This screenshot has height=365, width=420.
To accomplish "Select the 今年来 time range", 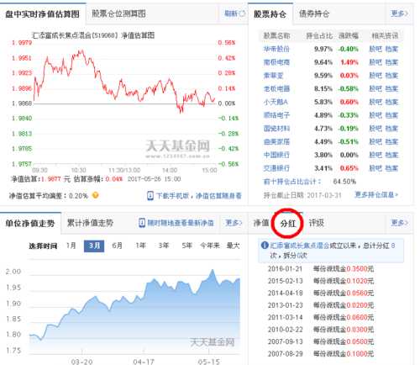I will tap(210, 246).
